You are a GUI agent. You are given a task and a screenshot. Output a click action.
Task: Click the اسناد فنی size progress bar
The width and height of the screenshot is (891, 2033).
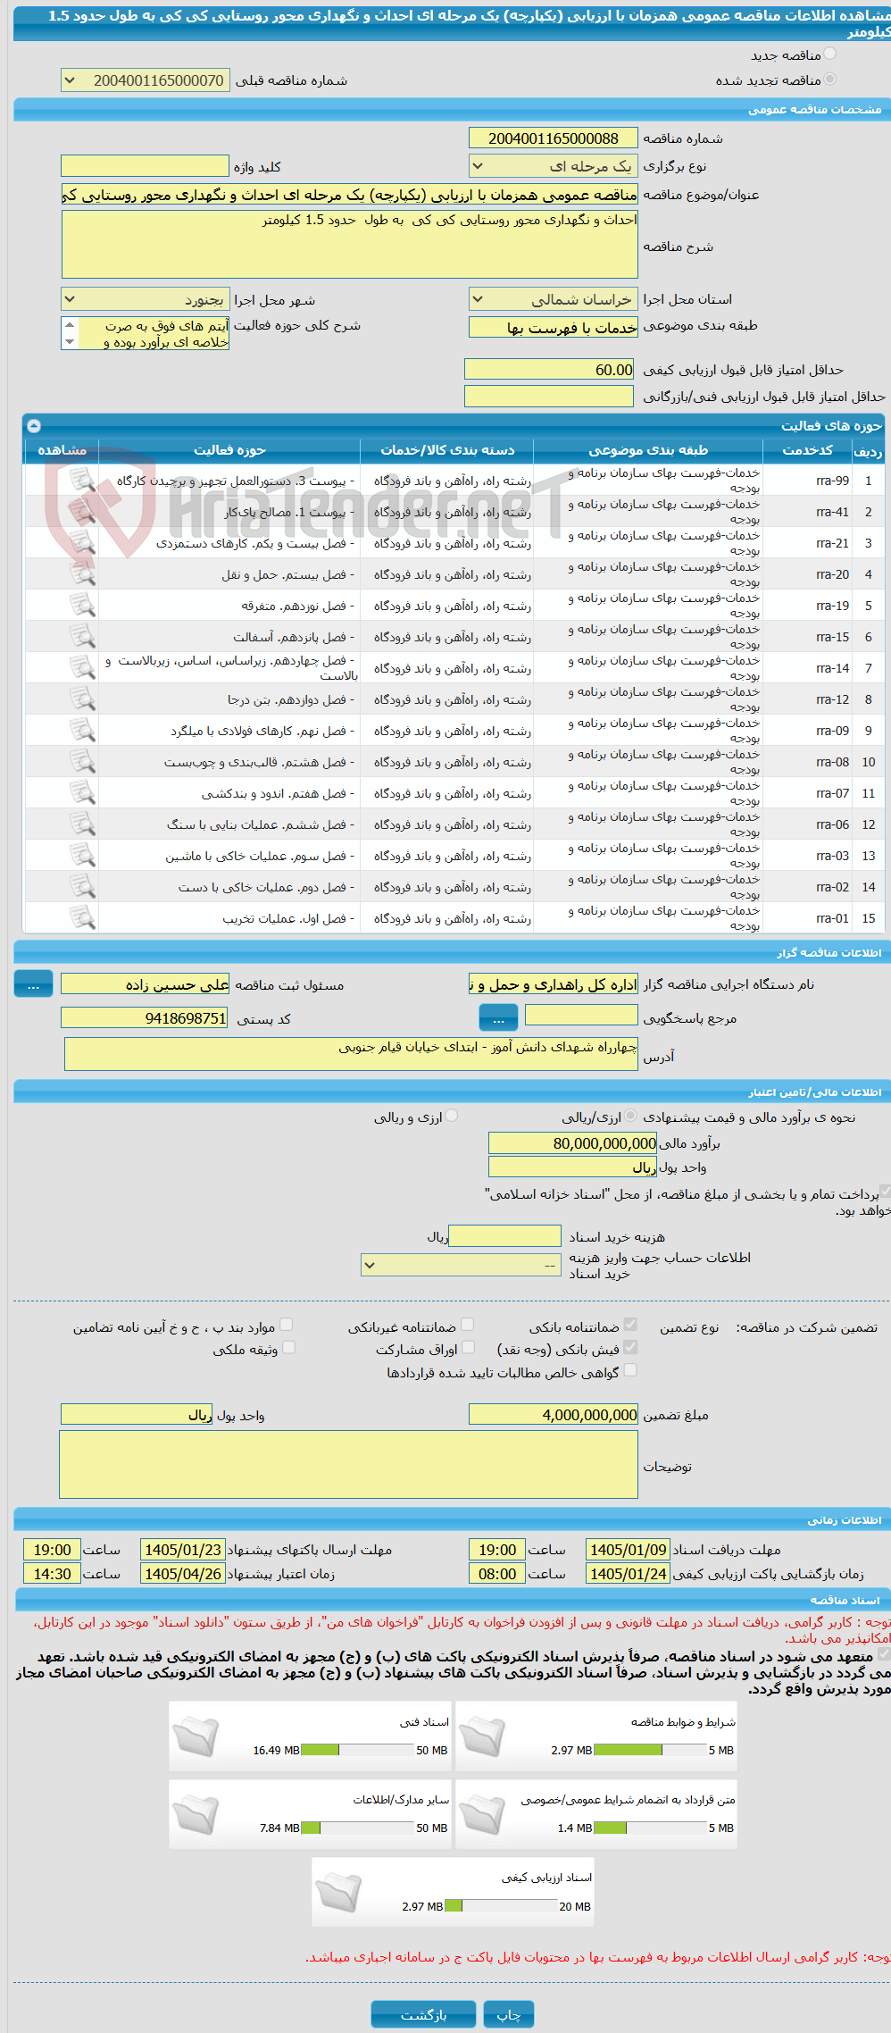click(357, 1750)
